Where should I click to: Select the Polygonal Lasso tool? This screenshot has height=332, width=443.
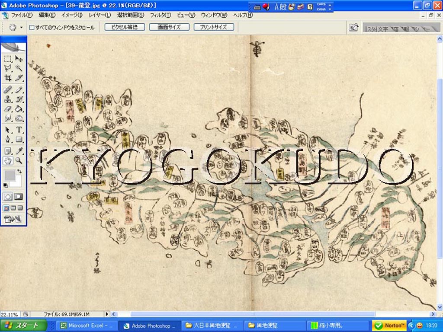click(8, 68)
